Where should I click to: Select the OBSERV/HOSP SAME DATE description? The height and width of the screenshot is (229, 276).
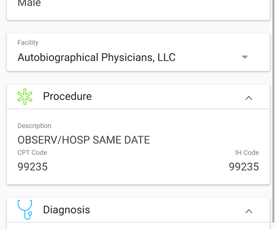coord(83,140)
